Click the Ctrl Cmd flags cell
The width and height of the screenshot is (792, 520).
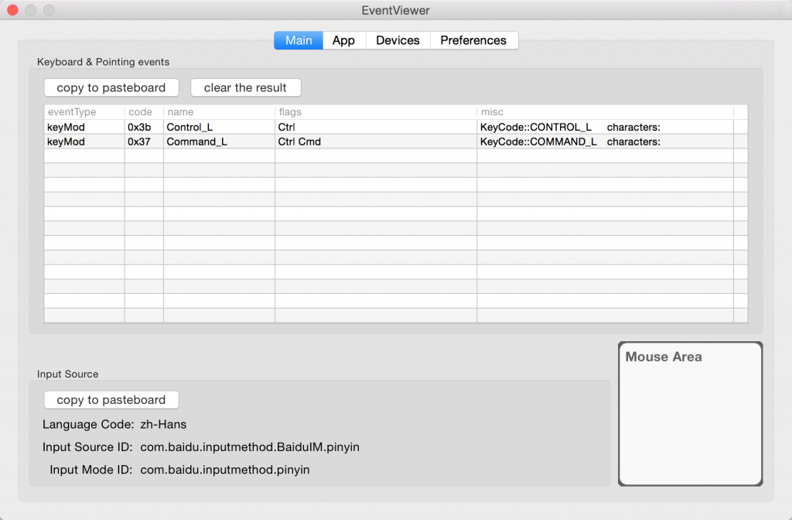coord(299,142)
